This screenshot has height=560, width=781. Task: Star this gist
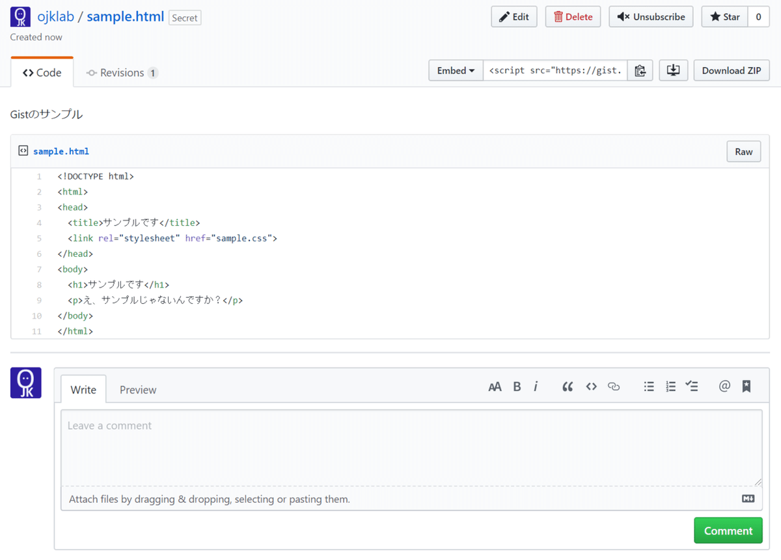(x=725, y=17)
